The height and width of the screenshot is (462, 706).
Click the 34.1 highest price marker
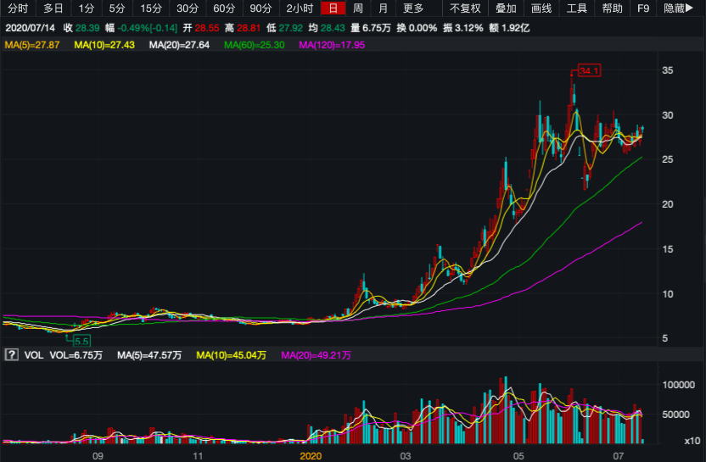[x=589, y=70]
